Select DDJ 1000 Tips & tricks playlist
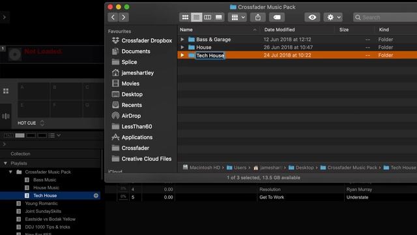This screenshot has height=235, width=417. tap(48, 227)
